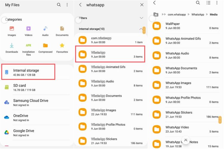224x149 pixels.
Task: Open Samsung Cloud Drive
Action: [x=36, y=103]
